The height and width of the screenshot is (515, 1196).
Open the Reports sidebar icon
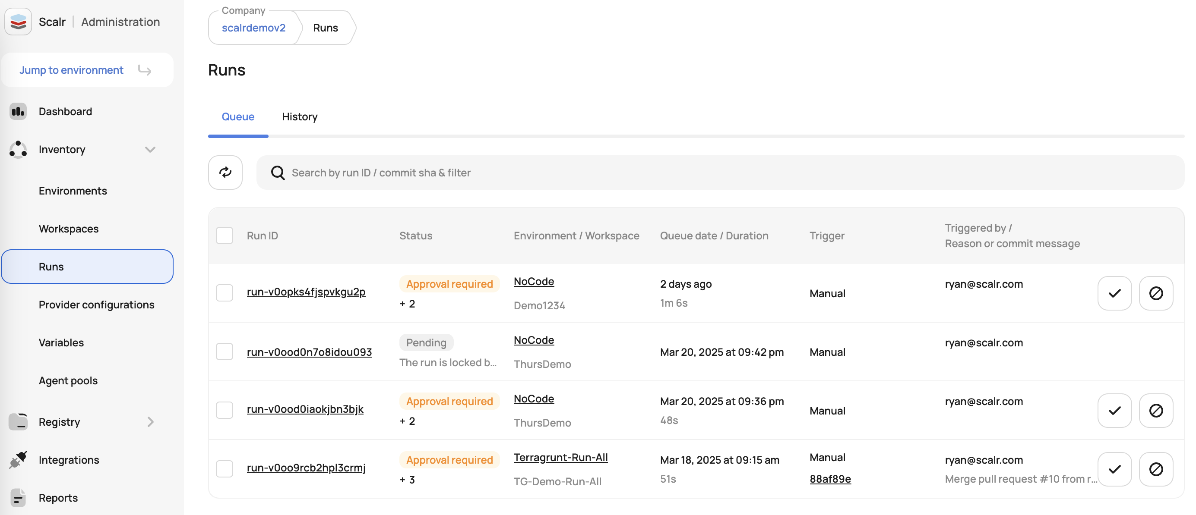coord(18,498)
